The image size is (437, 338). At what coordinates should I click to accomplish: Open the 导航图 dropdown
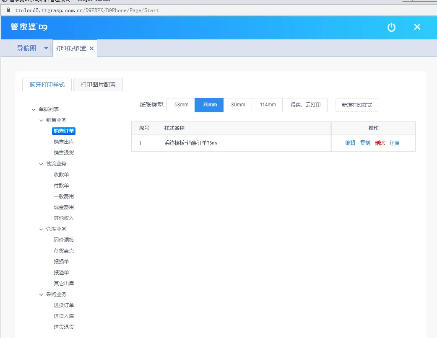[45, 48]
